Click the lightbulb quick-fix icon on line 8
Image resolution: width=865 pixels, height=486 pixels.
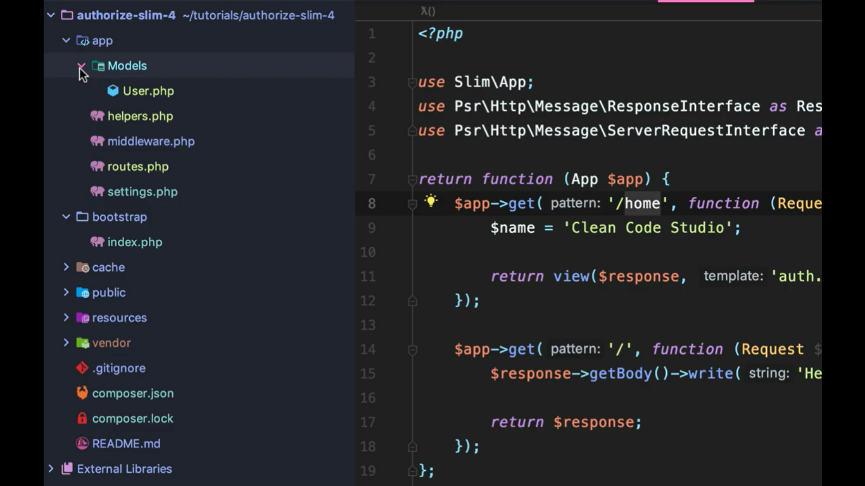coord(431,201)
